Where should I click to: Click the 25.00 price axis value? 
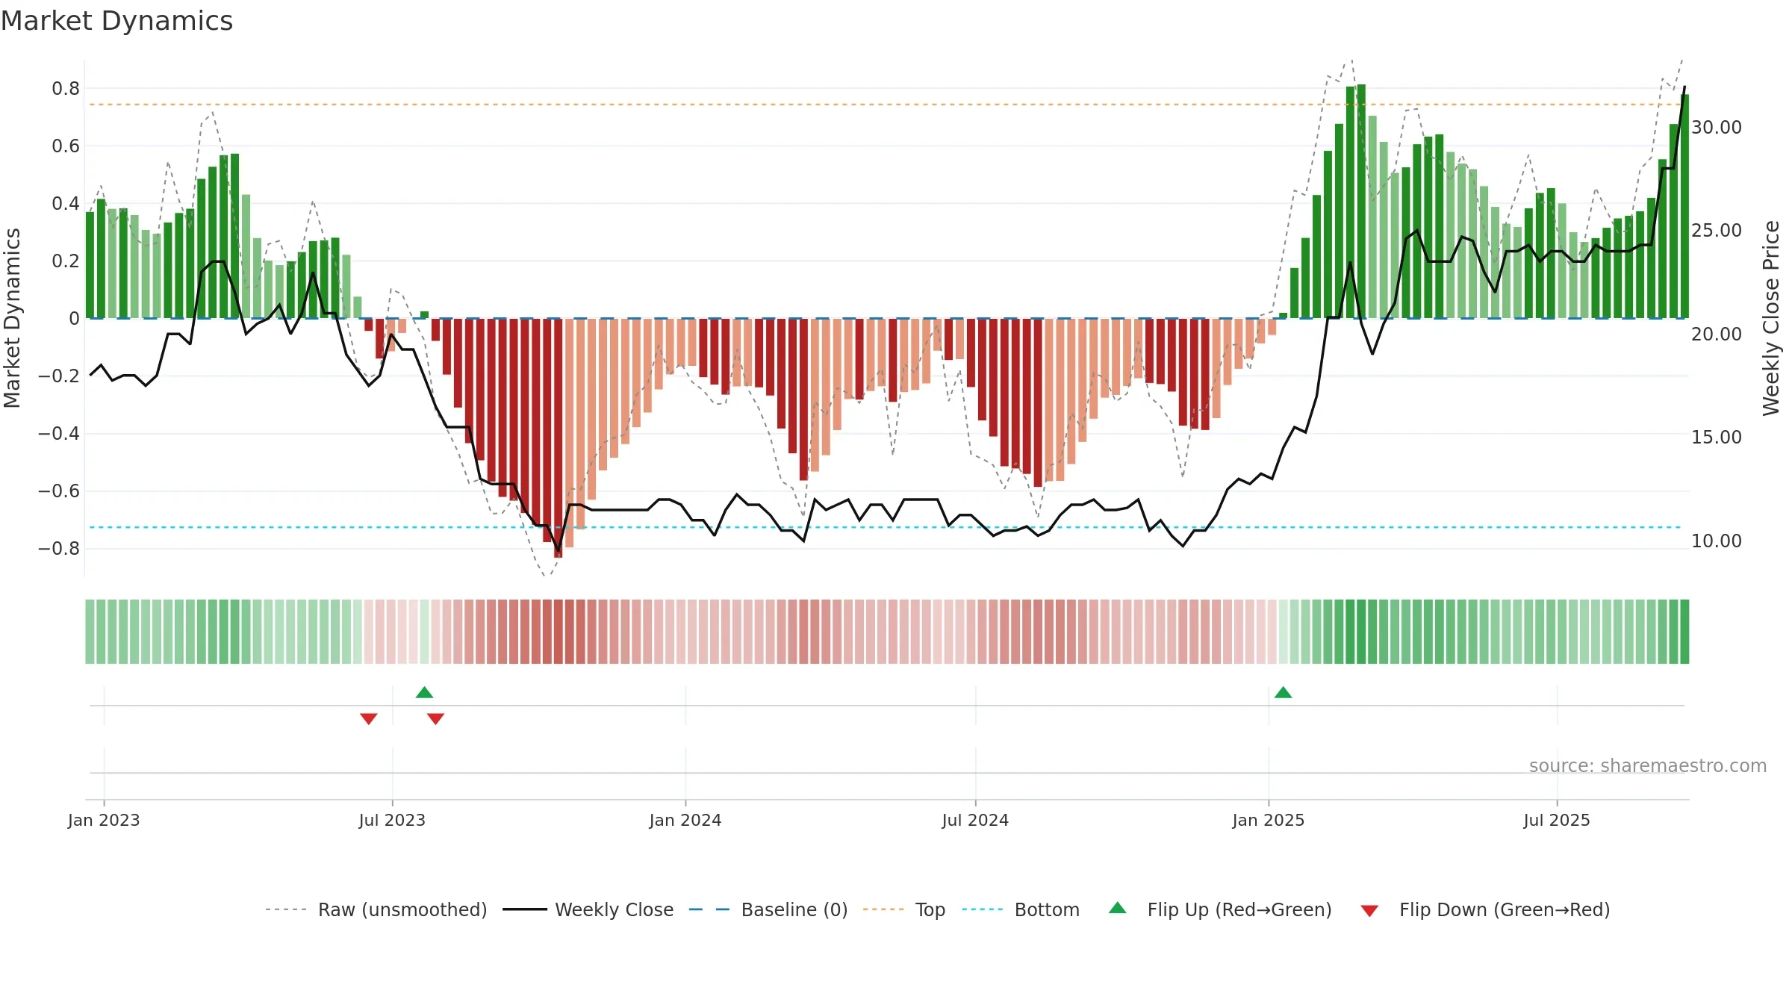tap(1717, 231)
